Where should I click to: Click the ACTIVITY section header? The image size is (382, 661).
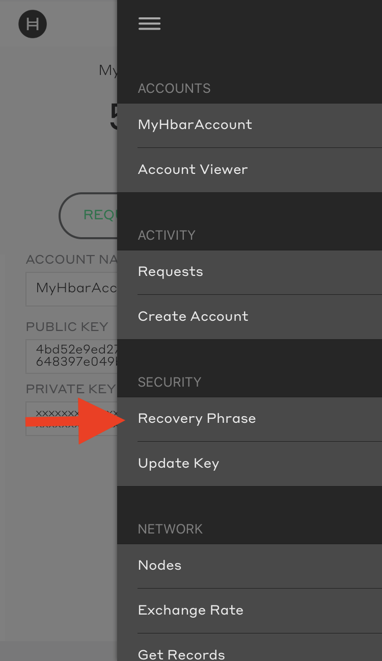(167, 235)
